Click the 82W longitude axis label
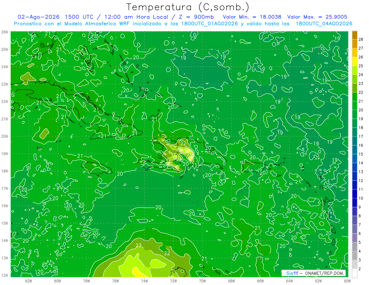Screen dimensions: 369x285 tap(29, 280)
